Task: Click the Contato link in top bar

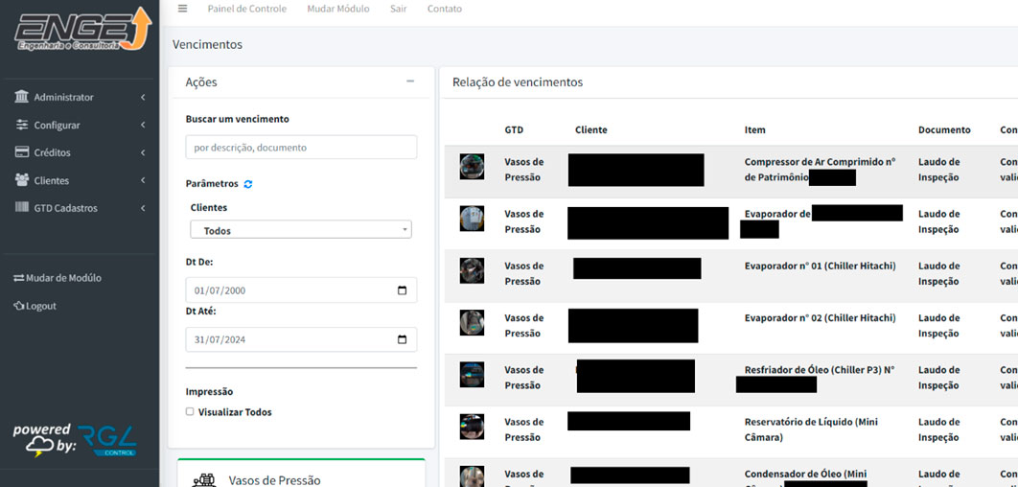Action: (444, 9)
